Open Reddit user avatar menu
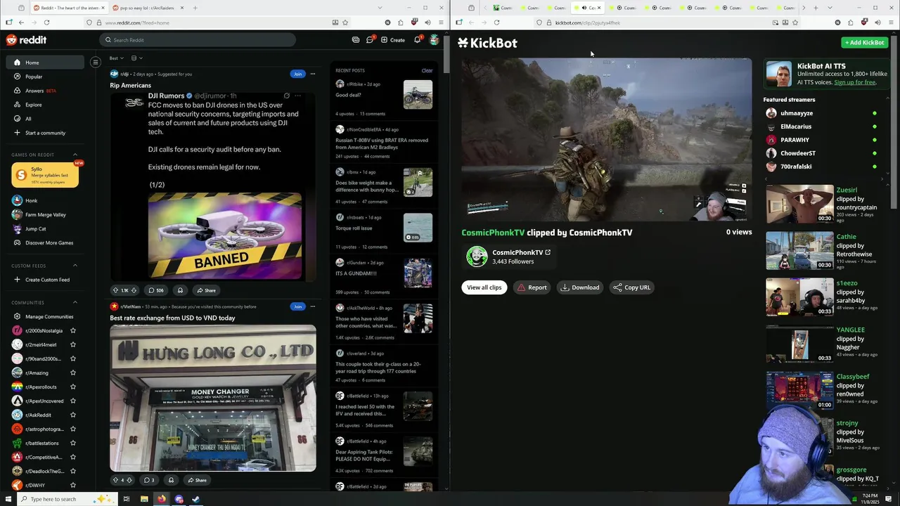The image size is (900, 506). 435,39
